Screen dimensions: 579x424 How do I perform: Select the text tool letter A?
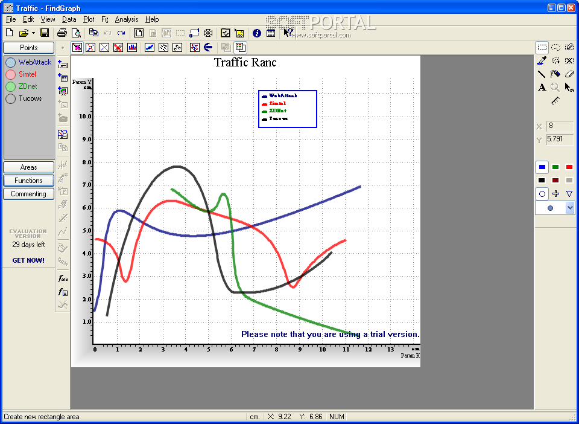click(542, 87)
